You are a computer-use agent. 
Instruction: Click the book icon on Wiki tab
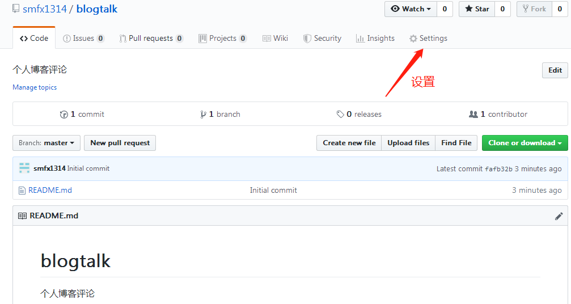click(267, 38)
